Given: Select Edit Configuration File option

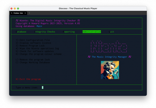Looking at the screenshot, I should 32,40.
